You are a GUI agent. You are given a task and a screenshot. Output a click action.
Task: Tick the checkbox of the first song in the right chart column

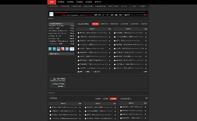pos(115,33)
